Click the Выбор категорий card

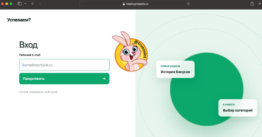pos(238,108)
